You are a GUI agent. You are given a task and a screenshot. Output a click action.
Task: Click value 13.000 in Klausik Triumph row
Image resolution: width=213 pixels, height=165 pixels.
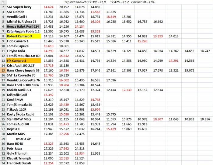point(49,159)
